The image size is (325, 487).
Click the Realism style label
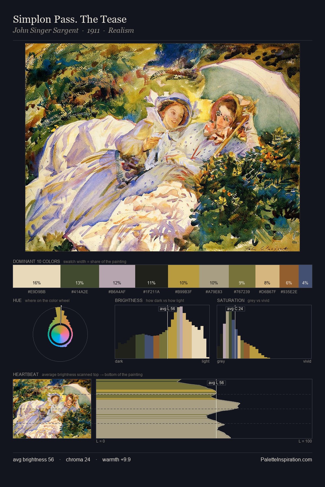point(121,31)
